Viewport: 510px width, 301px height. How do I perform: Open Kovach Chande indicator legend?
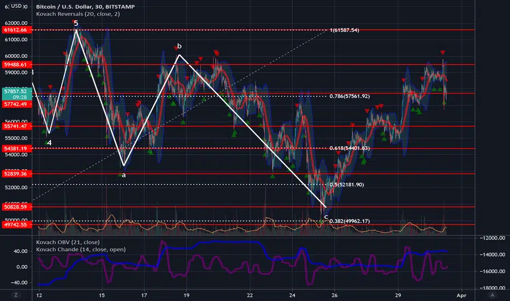pyautogui.click(x=80, y=250)
